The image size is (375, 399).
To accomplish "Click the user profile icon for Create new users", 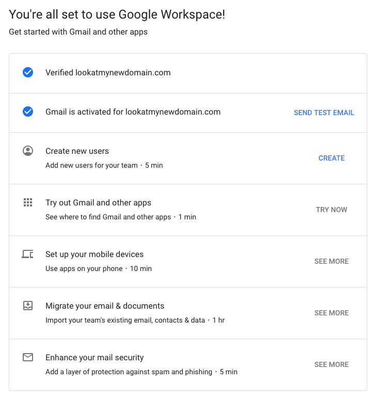I will [28, 151].
